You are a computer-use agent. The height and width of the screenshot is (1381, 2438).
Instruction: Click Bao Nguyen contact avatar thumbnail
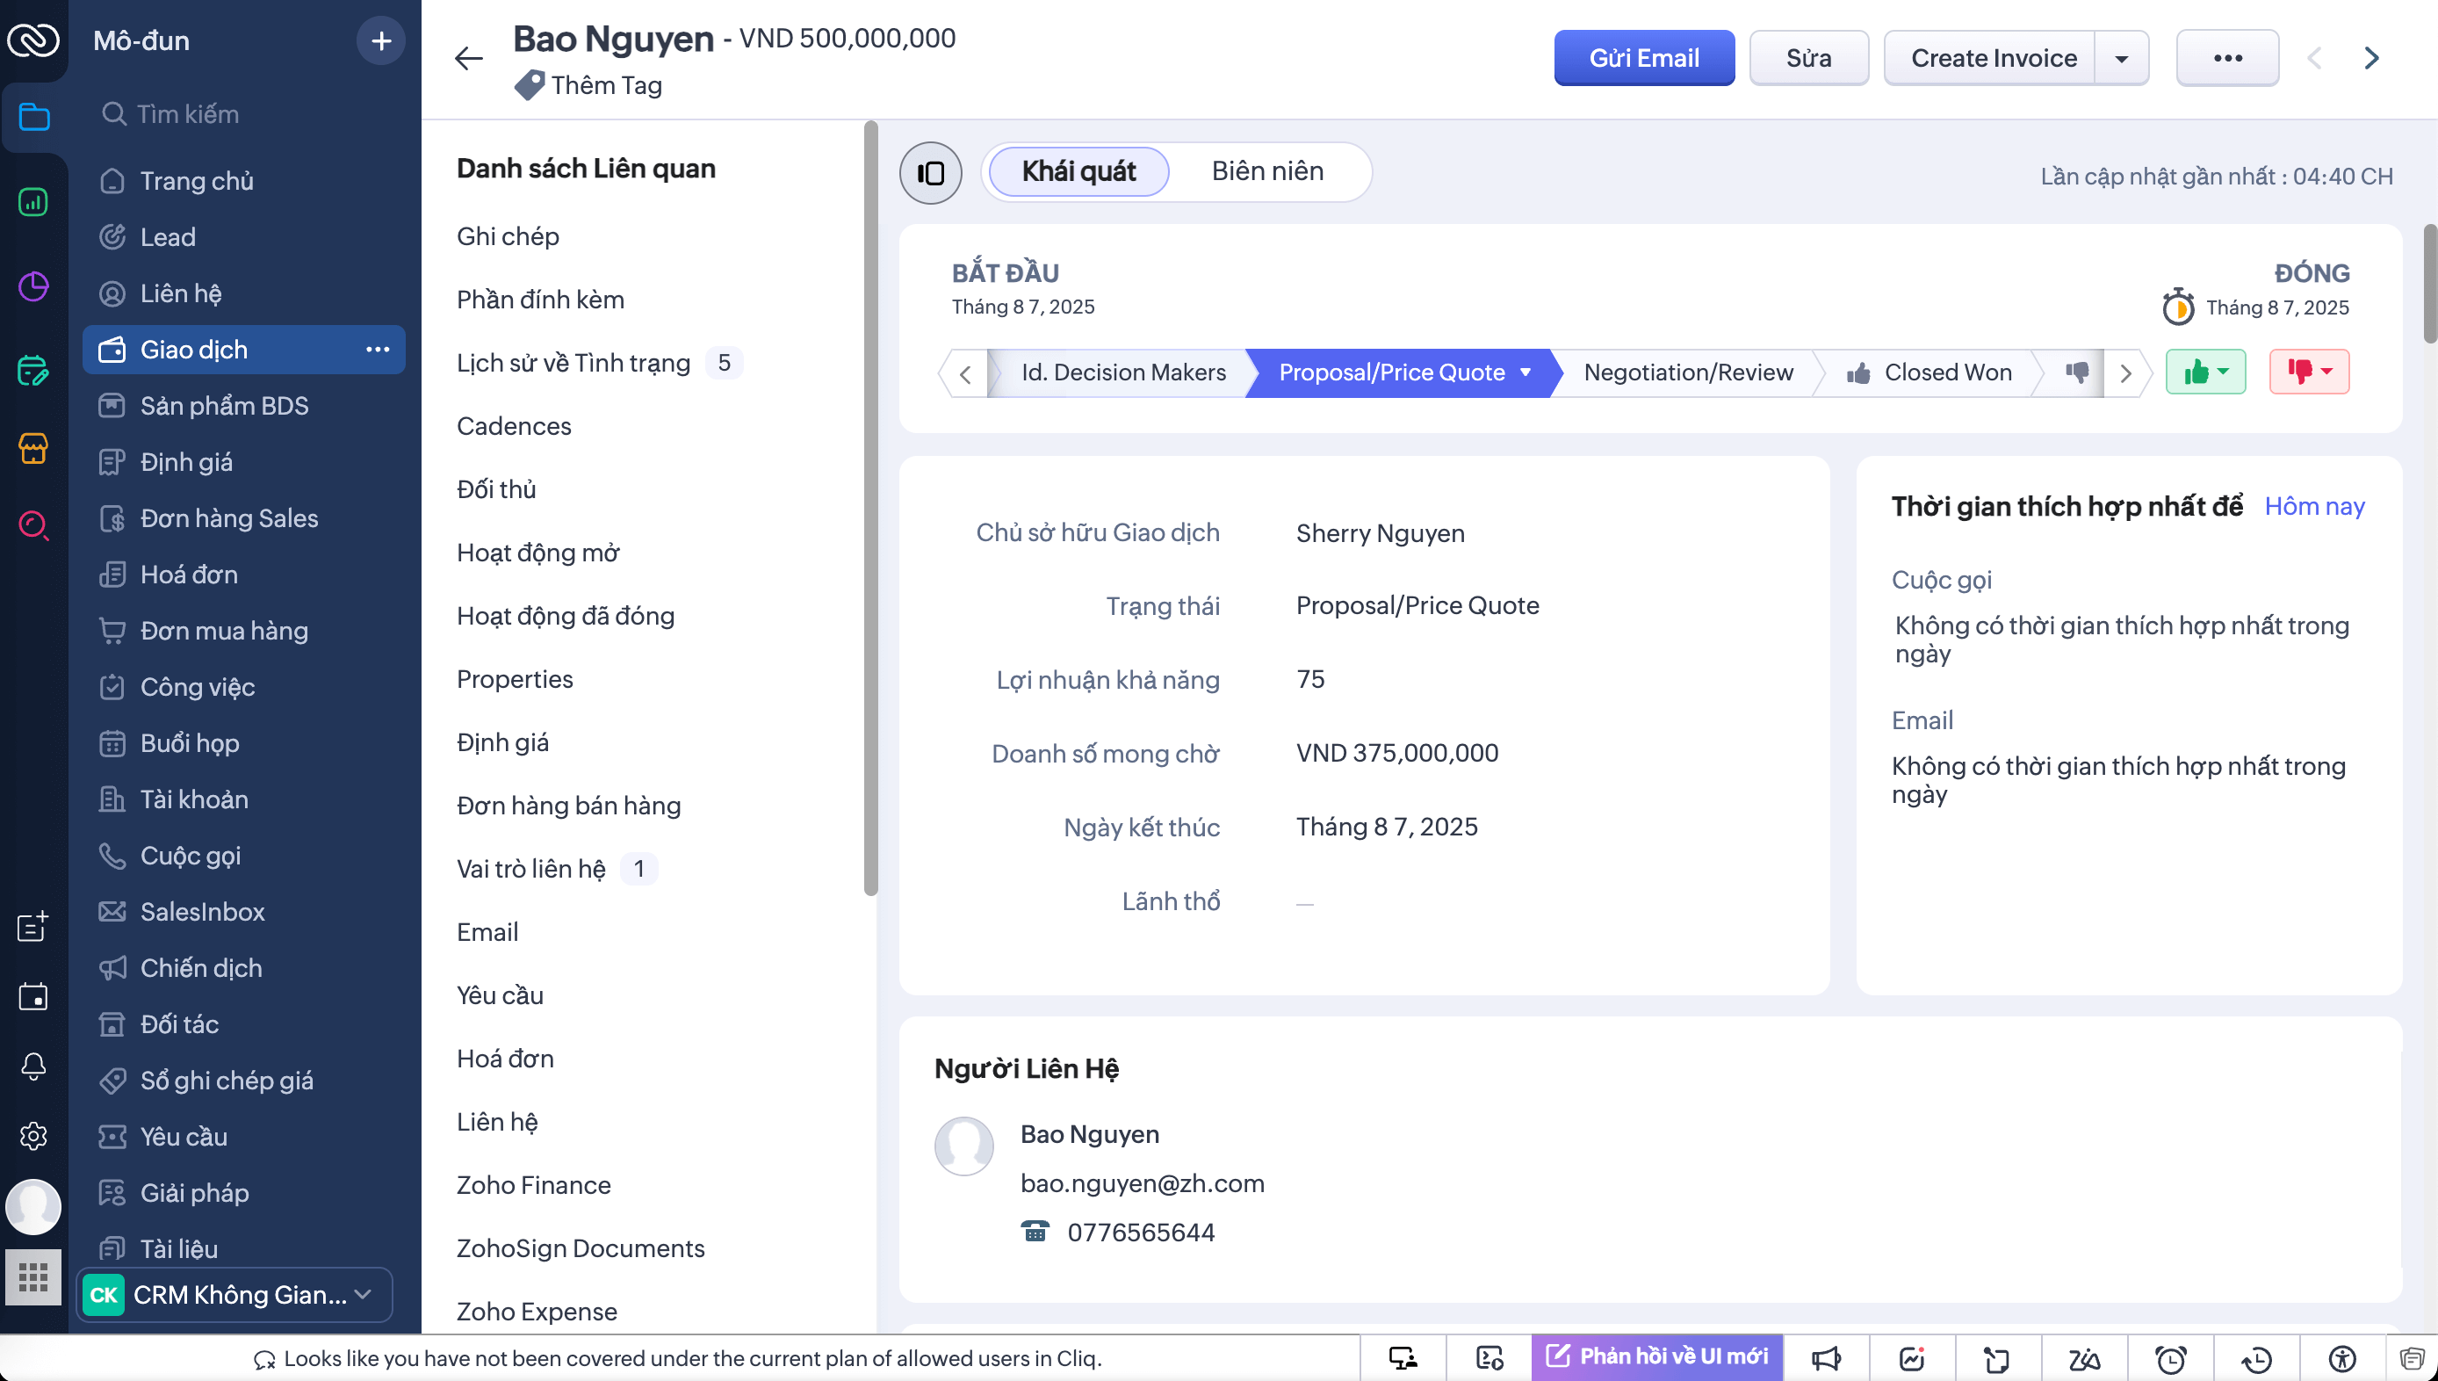(963, 1146)
